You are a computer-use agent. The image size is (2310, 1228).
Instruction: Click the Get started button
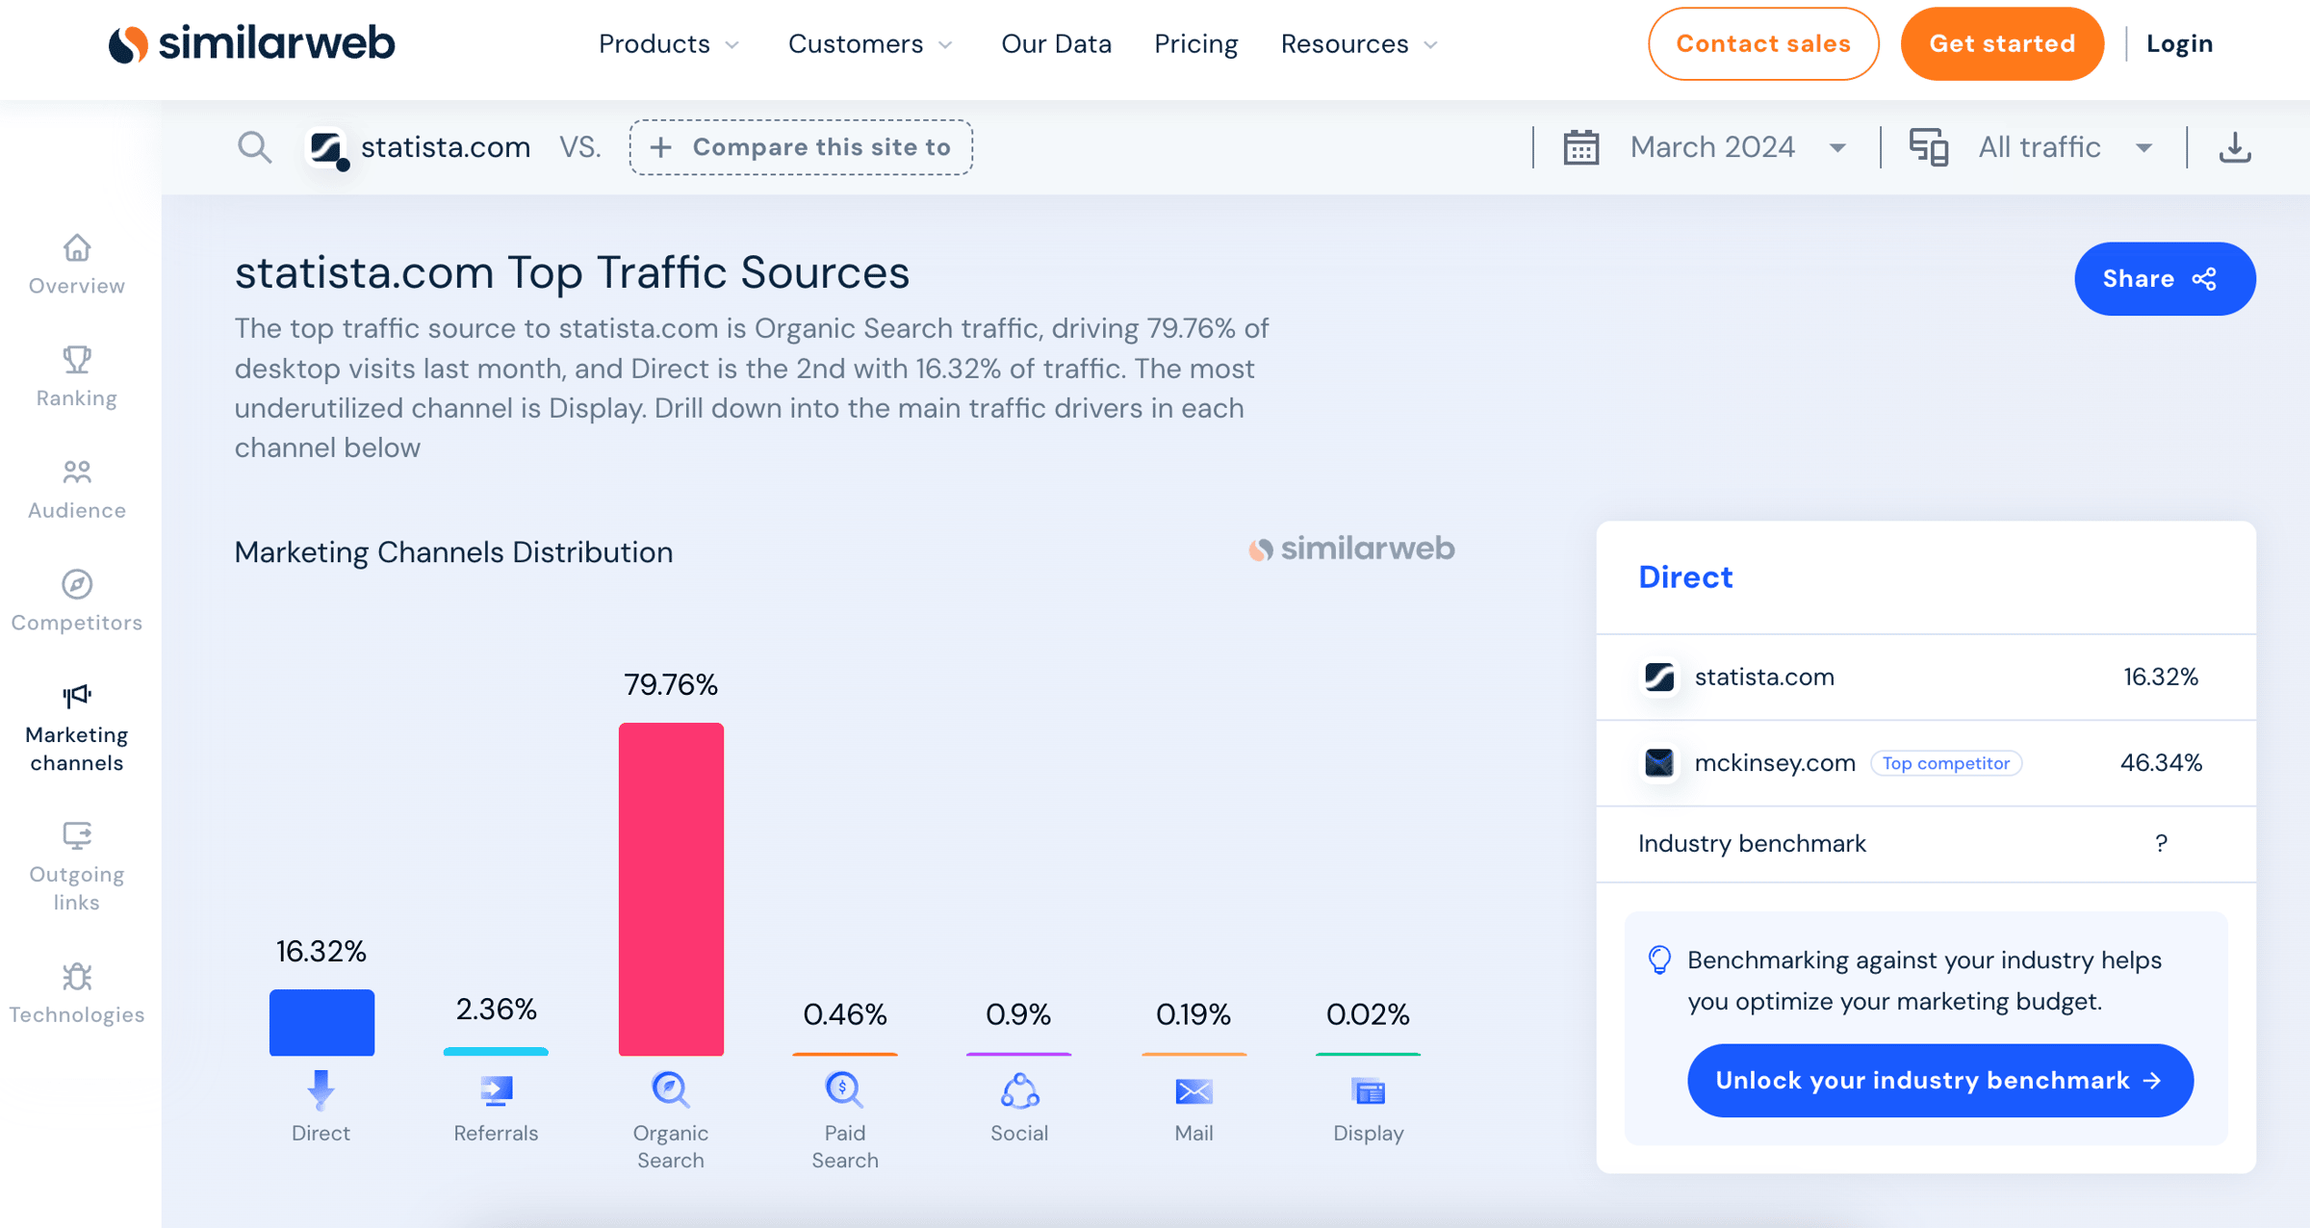(2002, 44)
